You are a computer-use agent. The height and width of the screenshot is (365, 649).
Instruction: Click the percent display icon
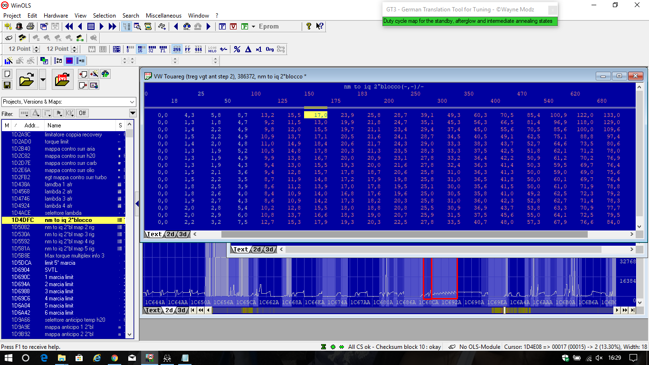point(237,49)
